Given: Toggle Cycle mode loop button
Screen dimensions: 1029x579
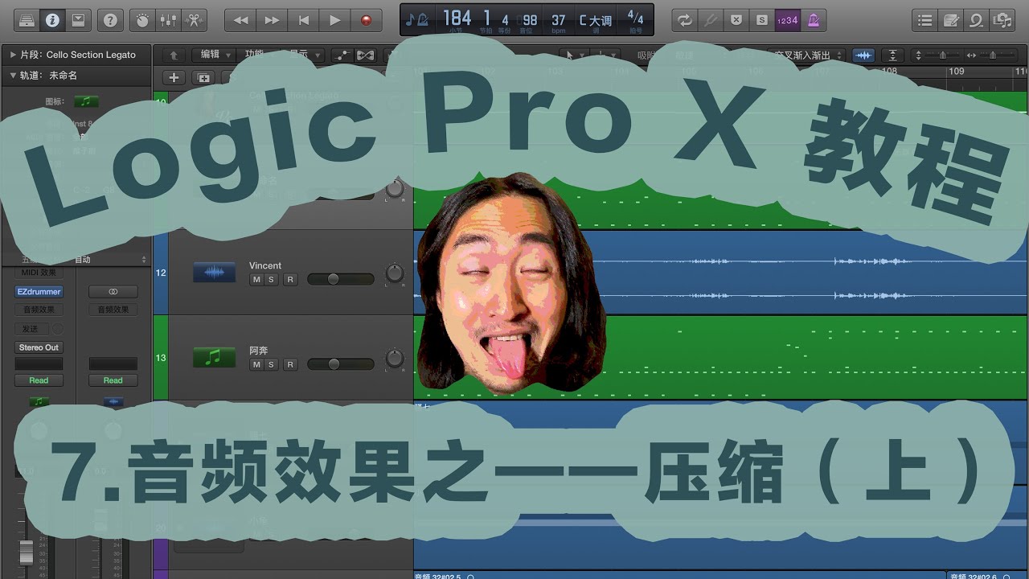Looking at the screenshot, I should [x=684, y=20].
